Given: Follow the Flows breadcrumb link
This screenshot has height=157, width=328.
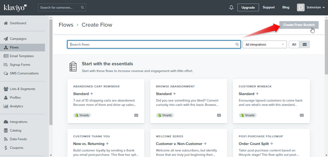Looking at the screenshot, I should [66, 25].
